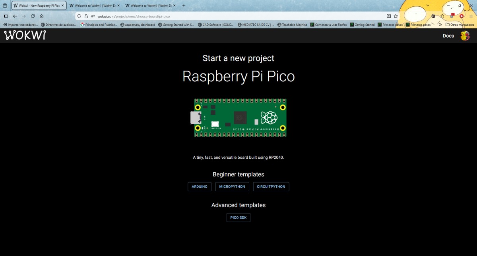Expand the list-all-tabs down arrow

[x=428, y=6]
